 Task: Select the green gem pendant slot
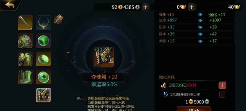click(x=43, y=59)
